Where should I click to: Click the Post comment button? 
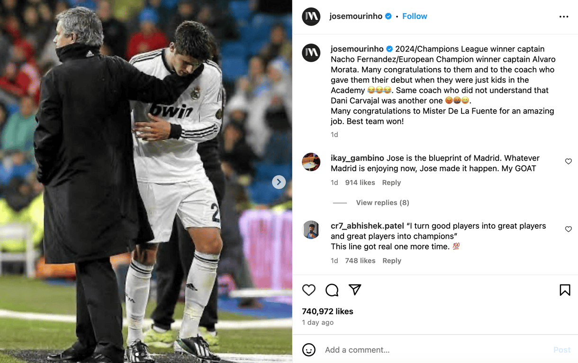(562, 350)
